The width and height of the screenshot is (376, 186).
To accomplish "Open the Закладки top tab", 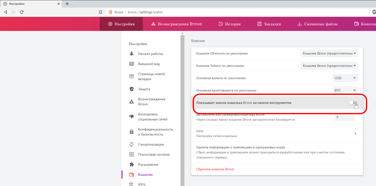I will (x=269, y=24).
